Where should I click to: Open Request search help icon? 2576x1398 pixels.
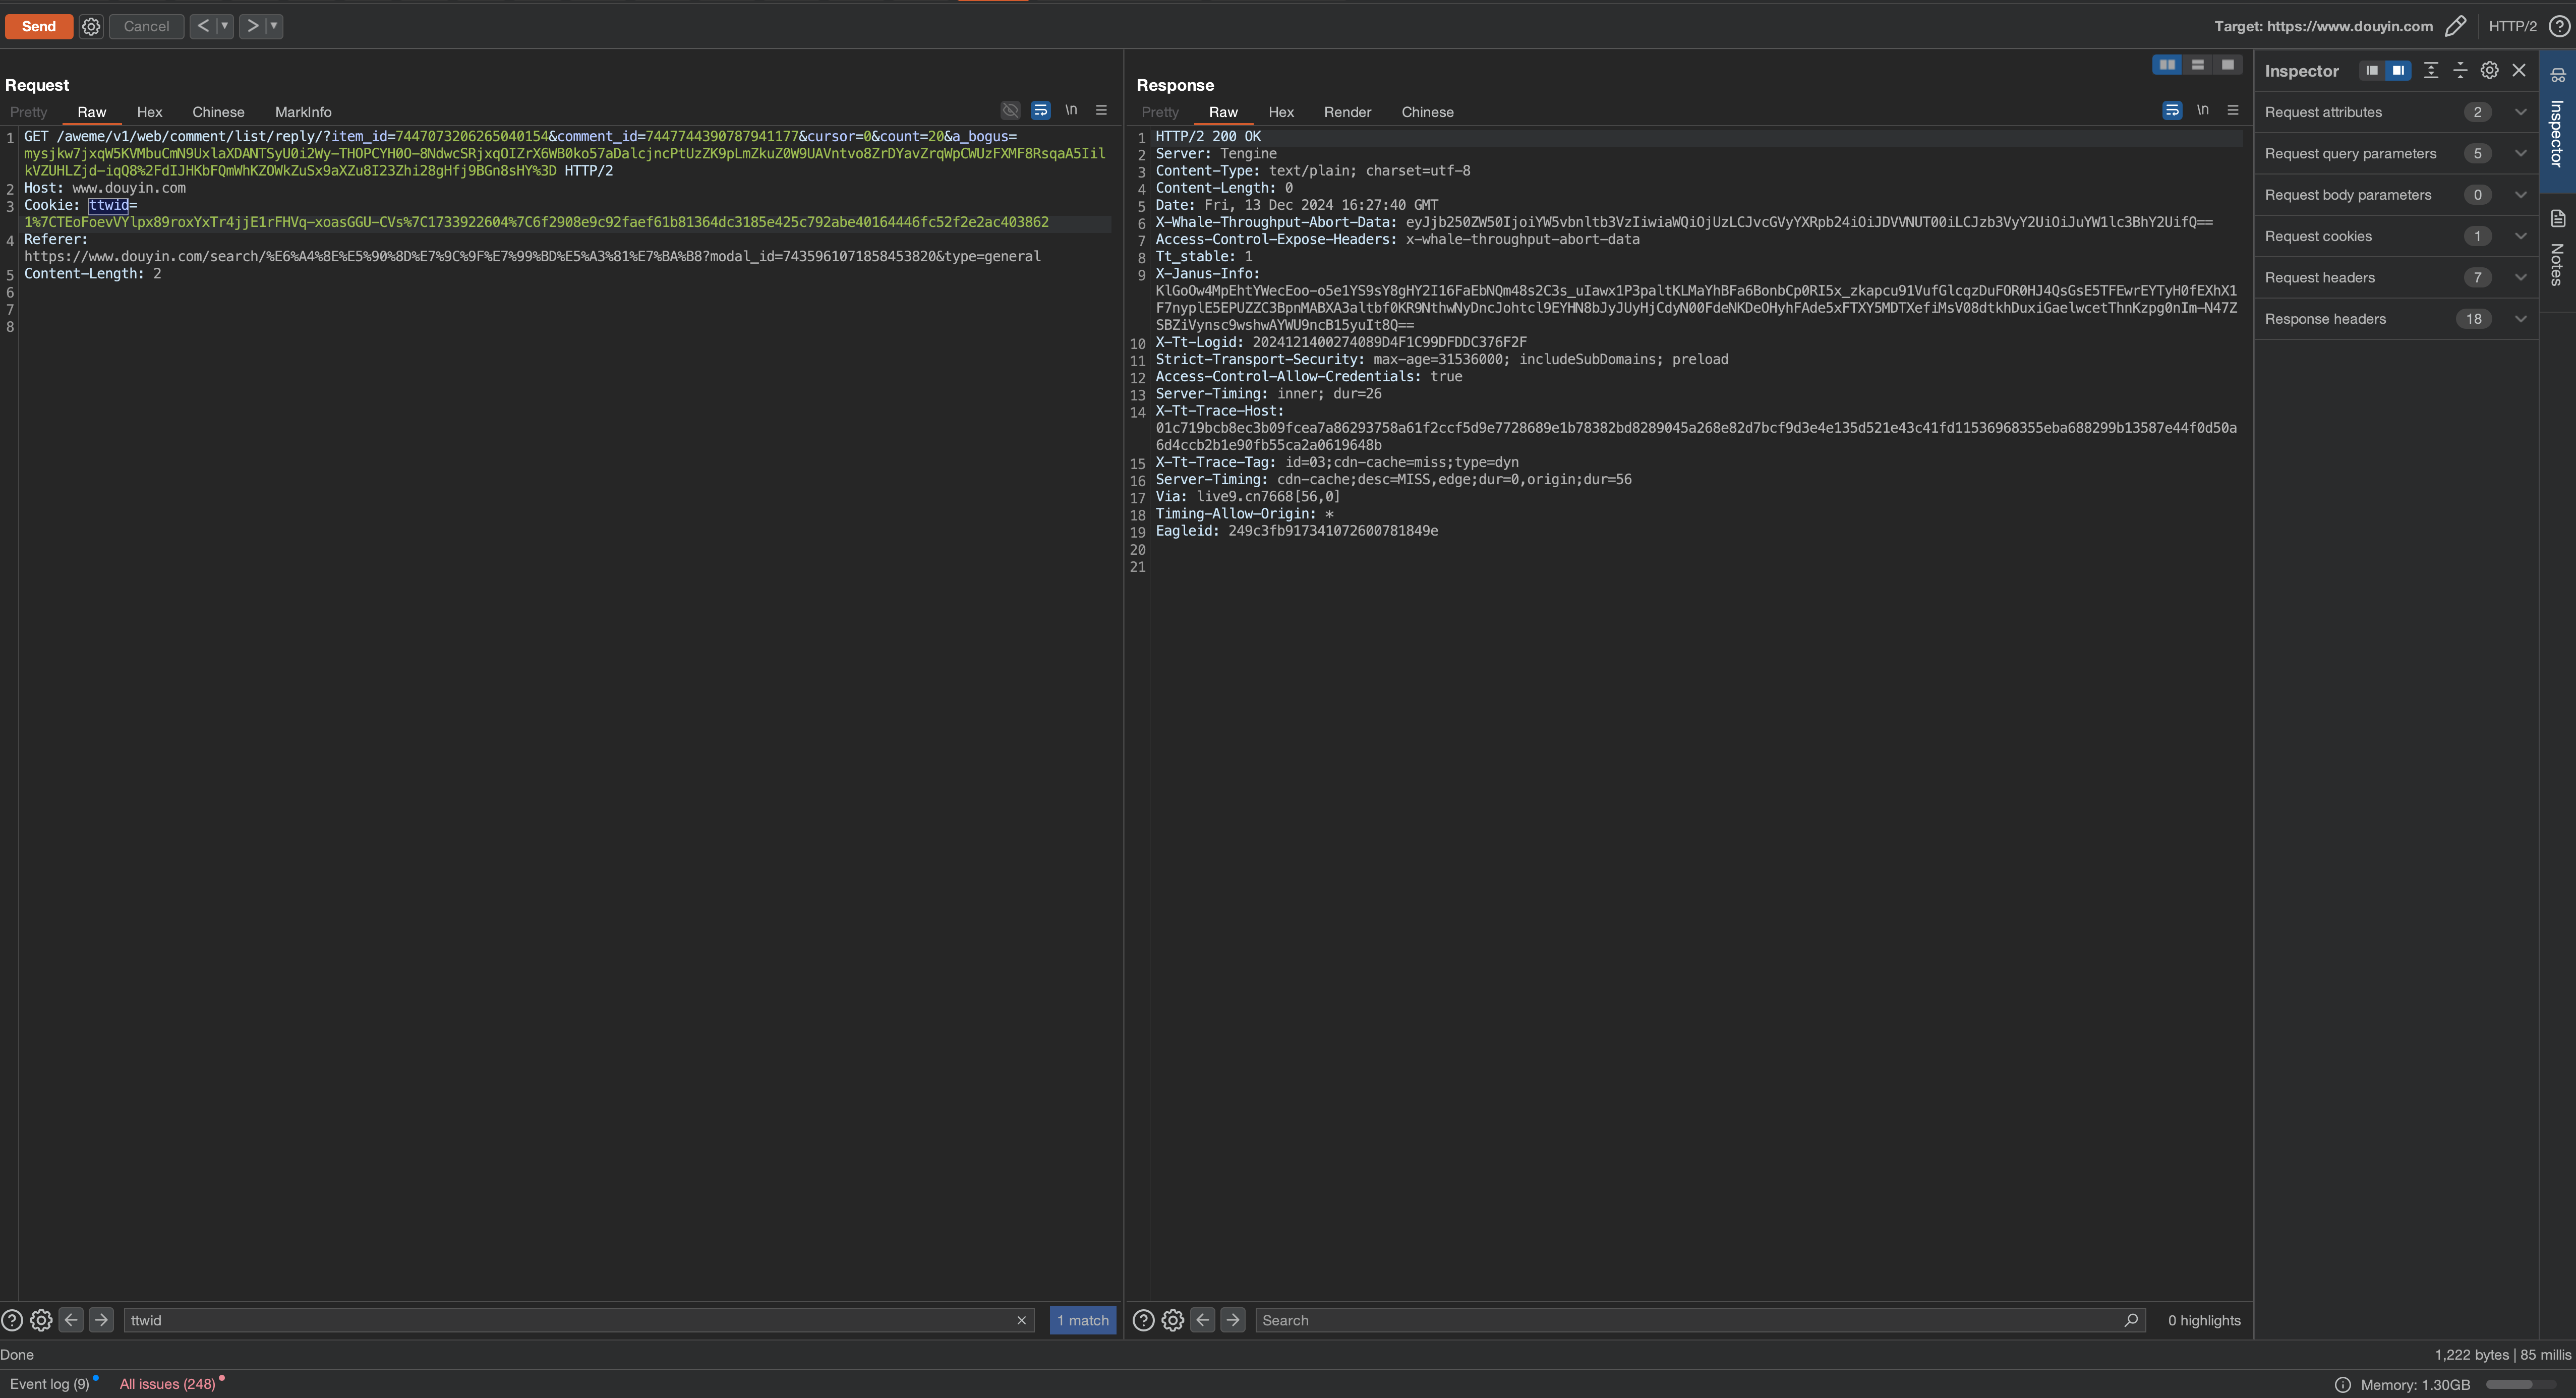click(x=12, y=1320)
